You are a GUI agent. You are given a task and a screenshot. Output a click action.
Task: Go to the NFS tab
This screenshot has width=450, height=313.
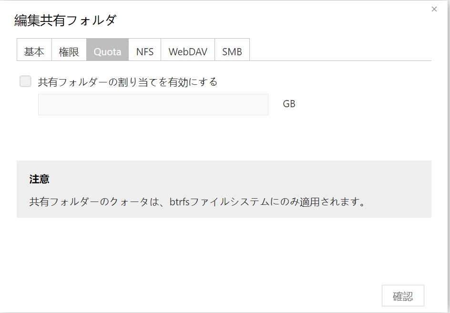coord(144,51)
